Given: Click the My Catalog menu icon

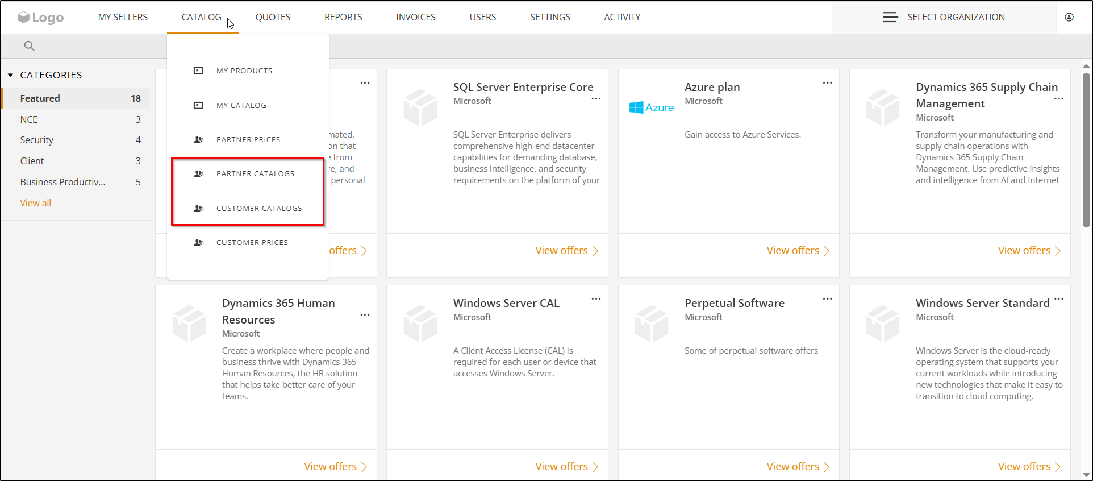Looking at the screenshot, I should click(x=198, y=105).
